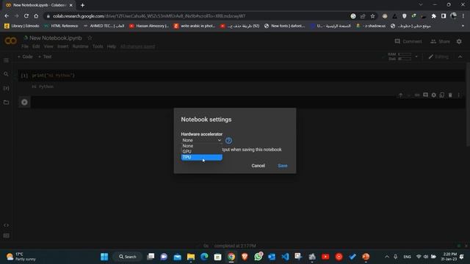470x264 pixels.
Task: Cancel the Notebook settings dialog
Action: 258,166
